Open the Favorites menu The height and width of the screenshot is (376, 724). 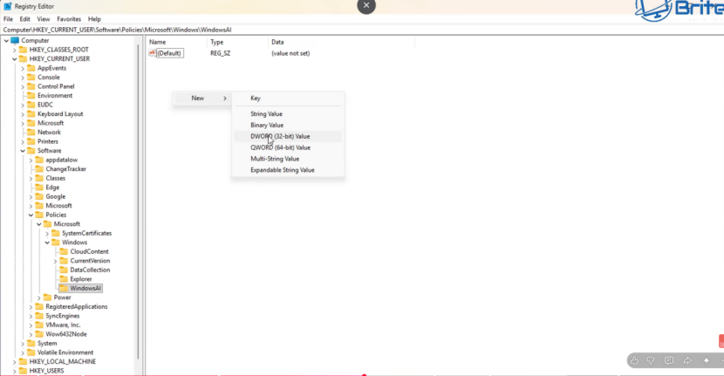point(69,19)
